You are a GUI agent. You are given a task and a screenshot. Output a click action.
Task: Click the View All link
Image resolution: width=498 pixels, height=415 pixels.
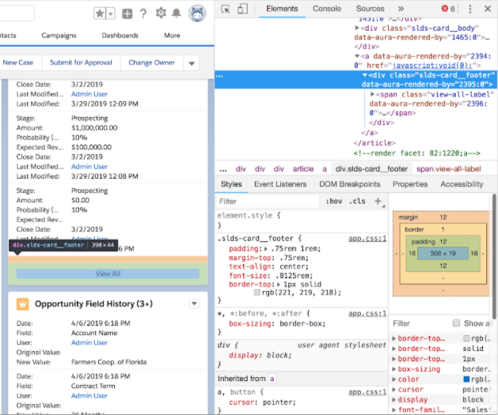pos(108,274)
